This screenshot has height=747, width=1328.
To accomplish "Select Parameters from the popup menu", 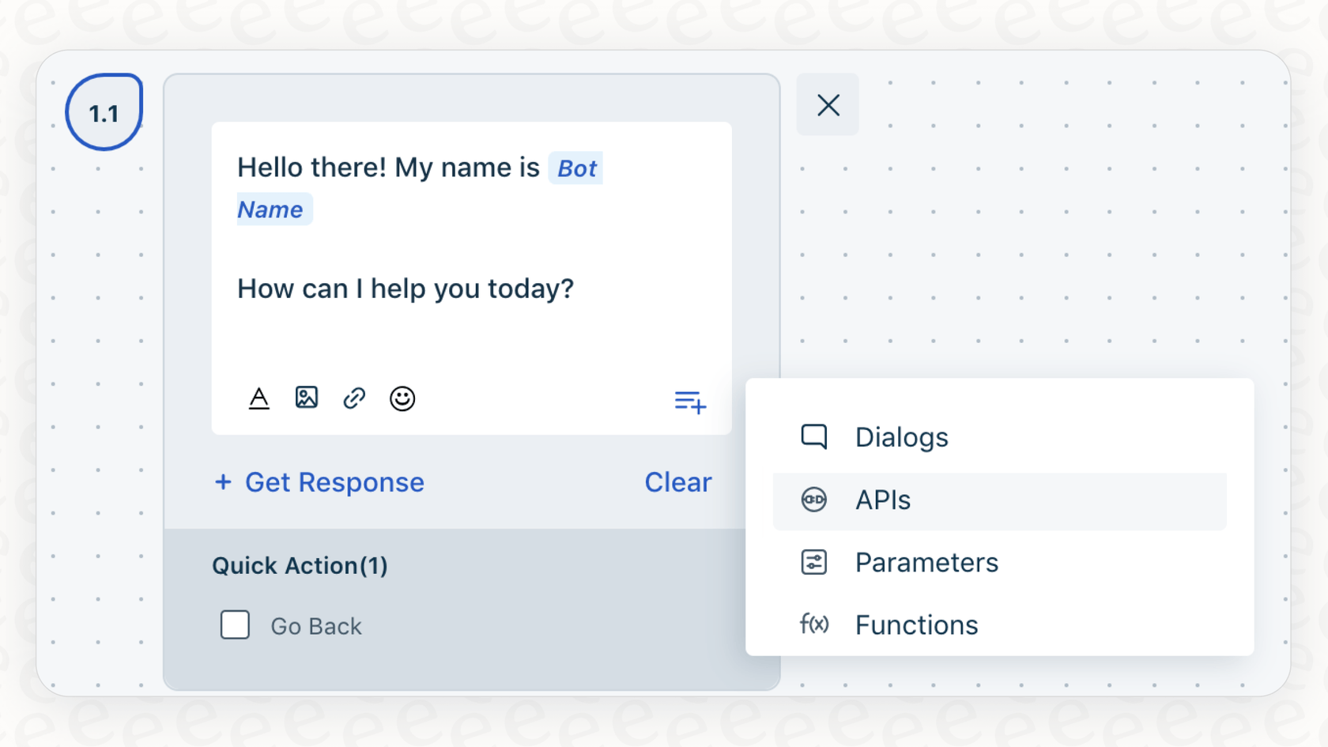I will pyautogui.click(x=926, y=562).
